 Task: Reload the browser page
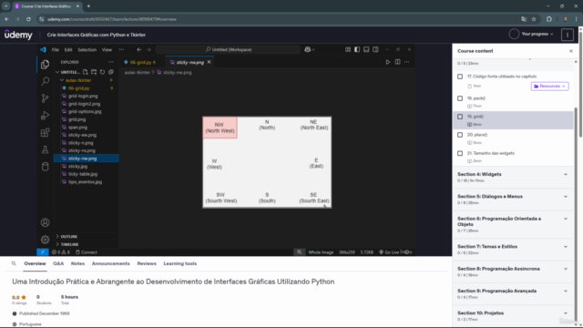click(28, 19)
